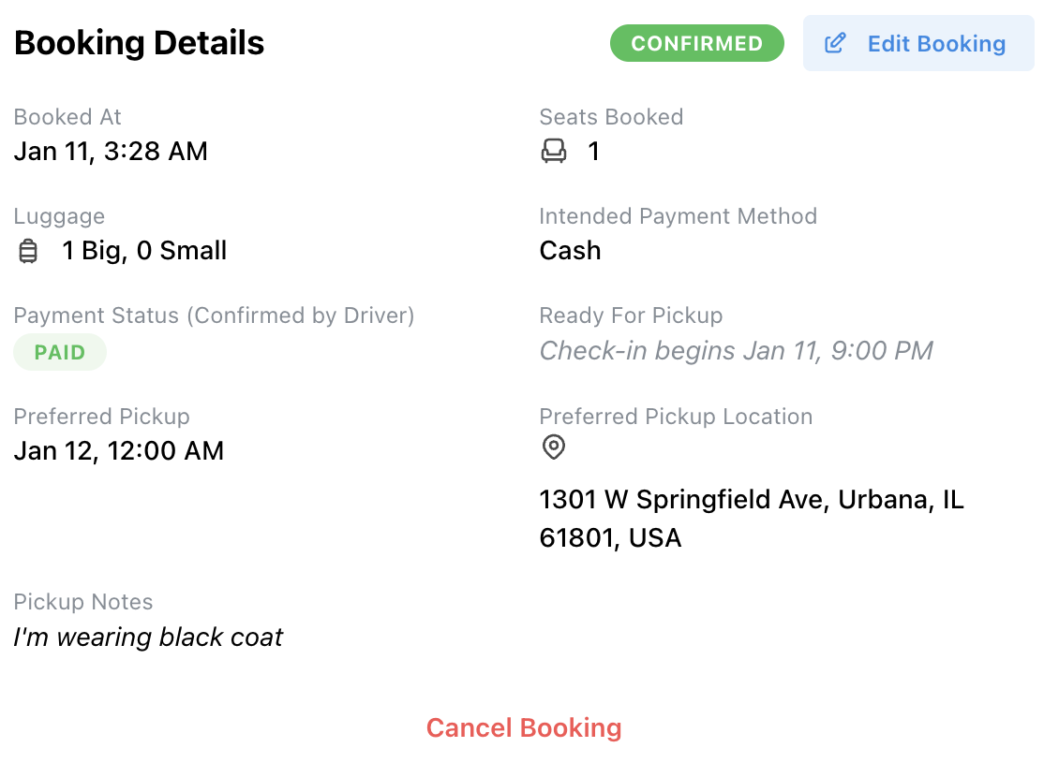Image resolution: width=1044 pixels, height=777 pixels.
Task: Click the Ready For Pickup label
Action: click(x=631, y=315)
